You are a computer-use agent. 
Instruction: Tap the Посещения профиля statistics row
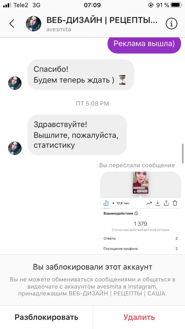(141, 249)
